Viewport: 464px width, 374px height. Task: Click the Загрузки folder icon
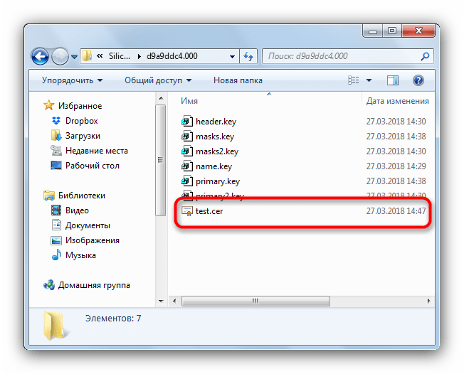pyautogui.click(x=56, y=135)
